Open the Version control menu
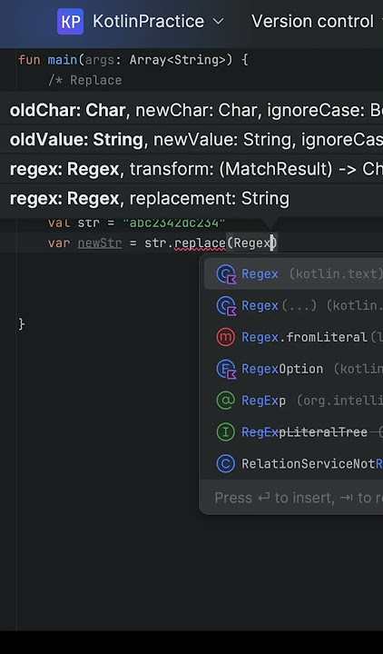Screen dimensions: 383x654 click(x=312, y=21)
